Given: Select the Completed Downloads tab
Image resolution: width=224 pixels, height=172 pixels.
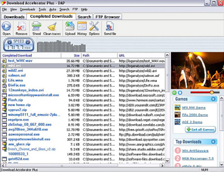Looking at the screenshot, I should [51, 17].
